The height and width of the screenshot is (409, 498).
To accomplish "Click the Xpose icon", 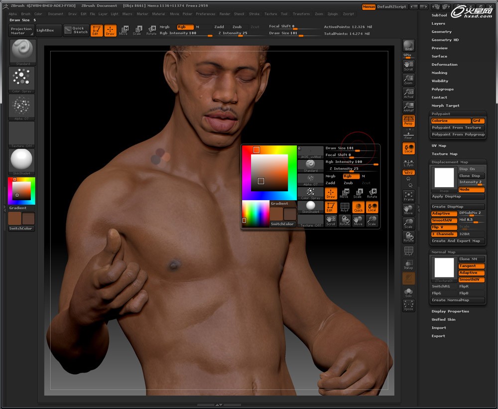I will pos(408,306).
